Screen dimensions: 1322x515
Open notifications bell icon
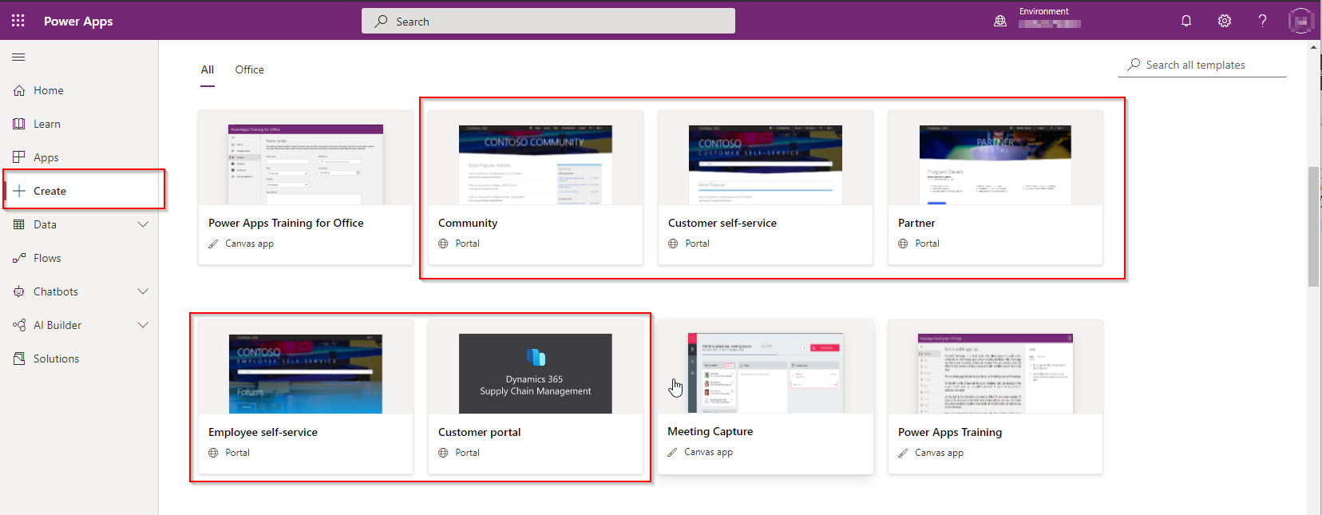1186,21
